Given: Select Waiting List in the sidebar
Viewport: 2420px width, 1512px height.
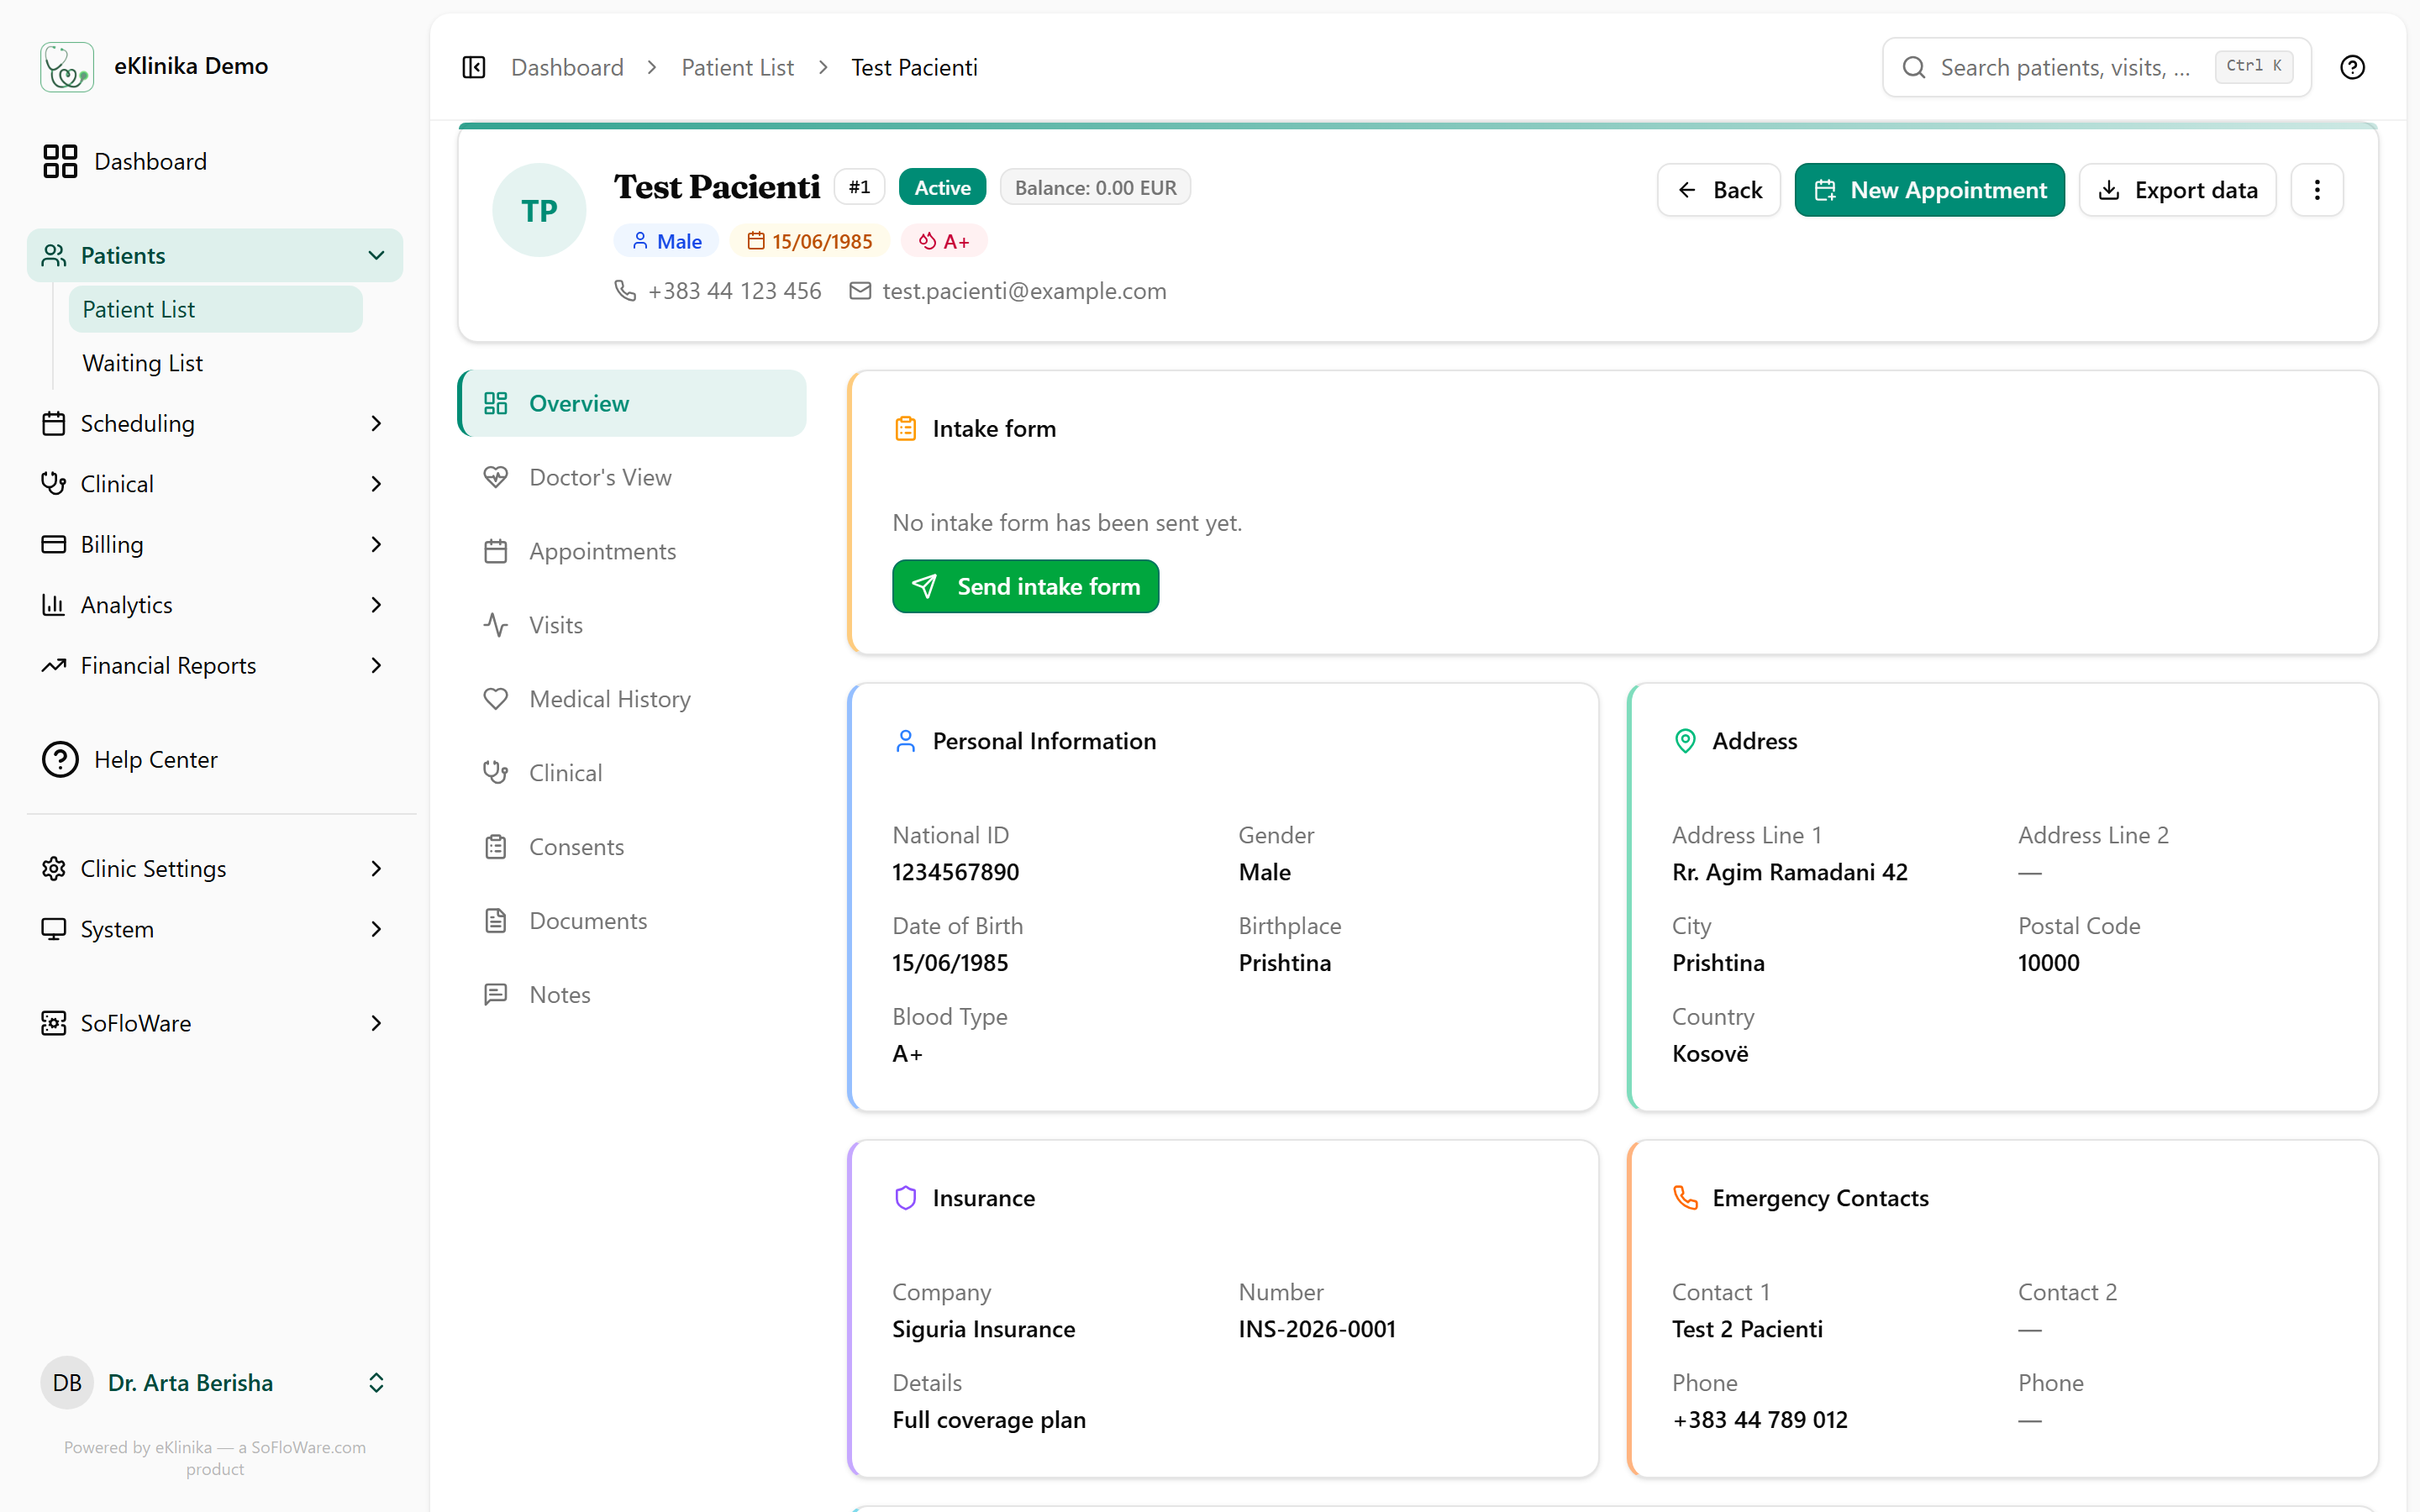Looking at the screenshot, I should [x=215, y=363].
